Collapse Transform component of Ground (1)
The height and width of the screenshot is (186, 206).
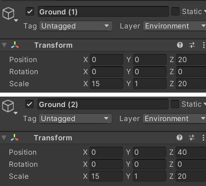[4, 45]
